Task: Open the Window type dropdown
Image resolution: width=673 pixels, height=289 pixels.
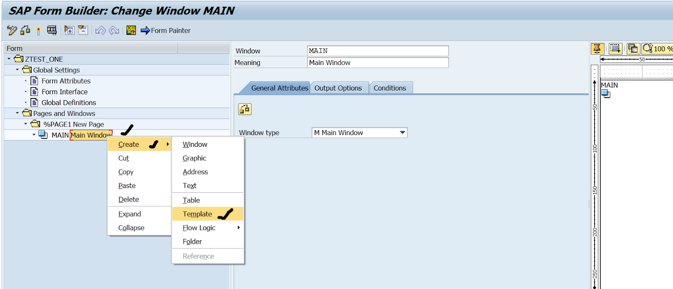Action: point(403,133)
